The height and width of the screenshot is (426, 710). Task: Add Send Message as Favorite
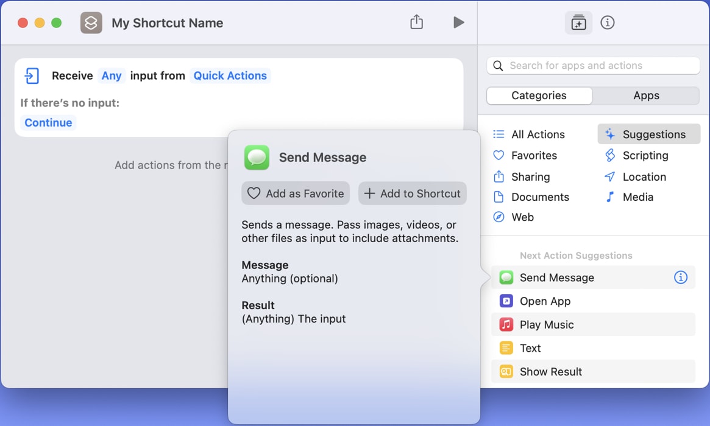point(295,193)
